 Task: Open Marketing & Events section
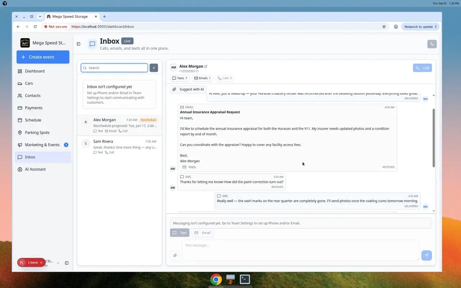pyautogui.click(x=43, y=145)
